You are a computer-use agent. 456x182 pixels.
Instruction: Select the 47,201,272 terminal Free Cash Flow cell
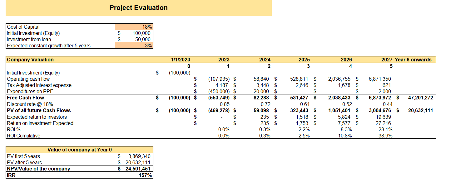coord(420,98)
